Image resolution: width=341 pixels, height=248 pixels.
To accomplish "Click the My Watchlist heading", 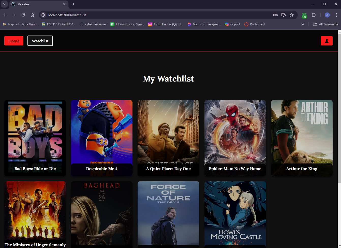I will pyautogui.click(x=168, y=79).
